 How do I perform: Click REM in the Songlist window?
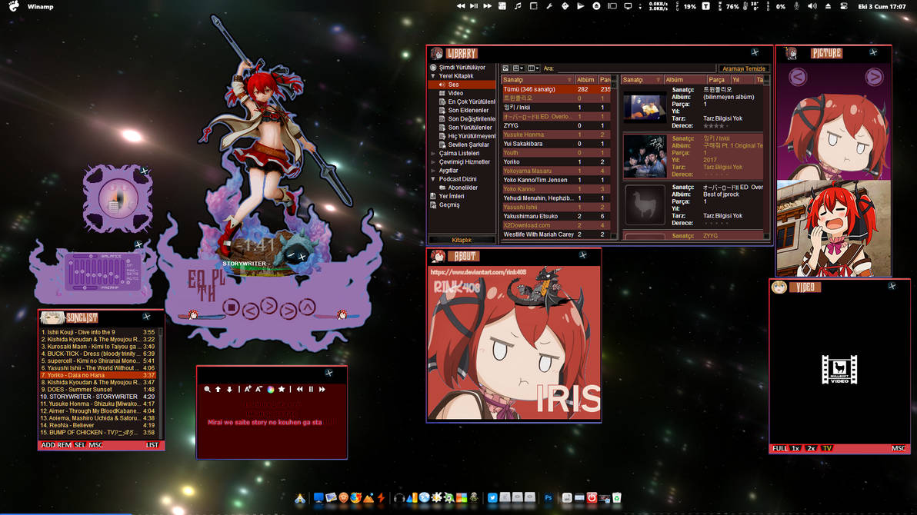click(65, 446)
